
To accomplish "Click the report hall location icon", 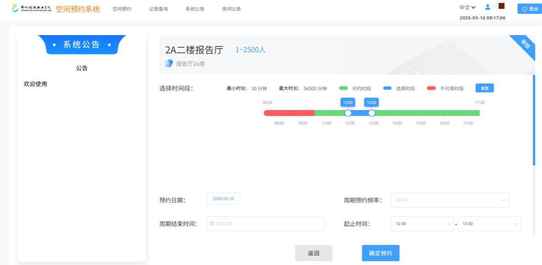I will click(169, 64).
